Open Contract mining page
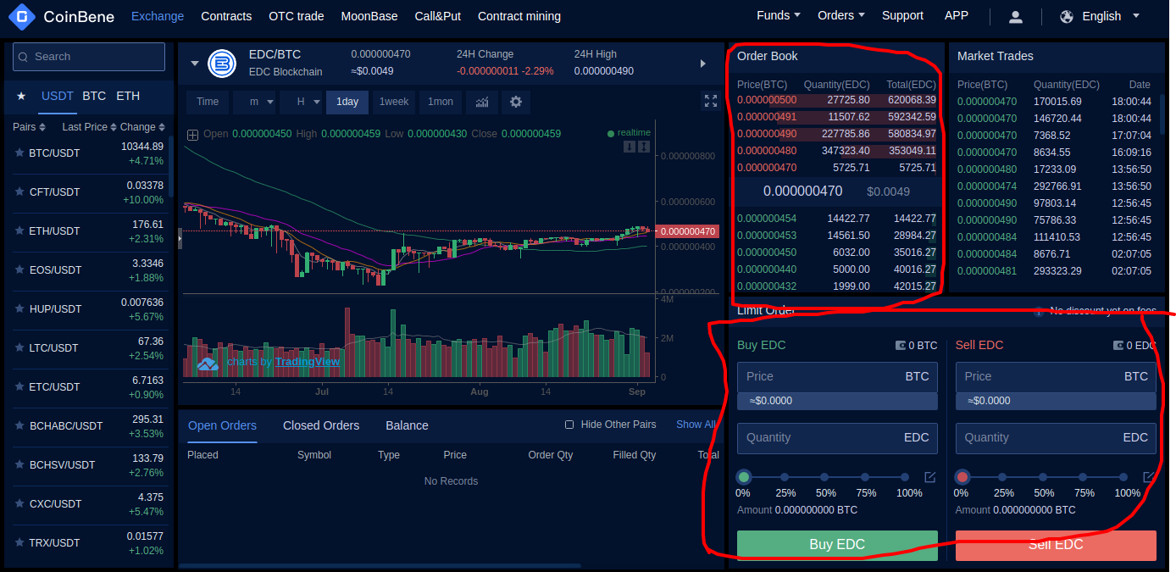The height and width of the screenshot is (572, 1176). [x=519, y=16]
